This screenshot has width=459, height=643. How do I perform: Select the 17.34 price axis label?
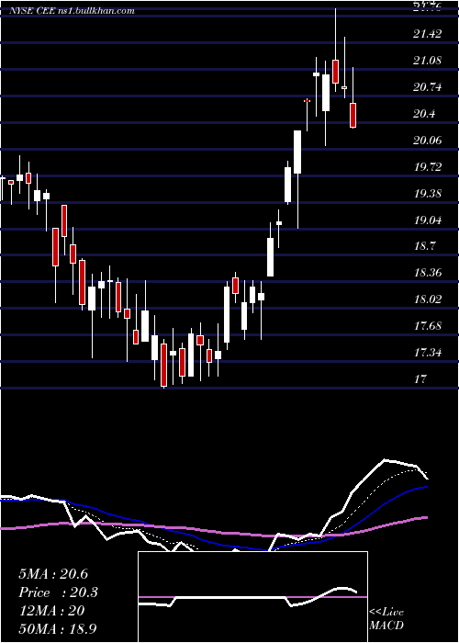click(x=428, y=352)
